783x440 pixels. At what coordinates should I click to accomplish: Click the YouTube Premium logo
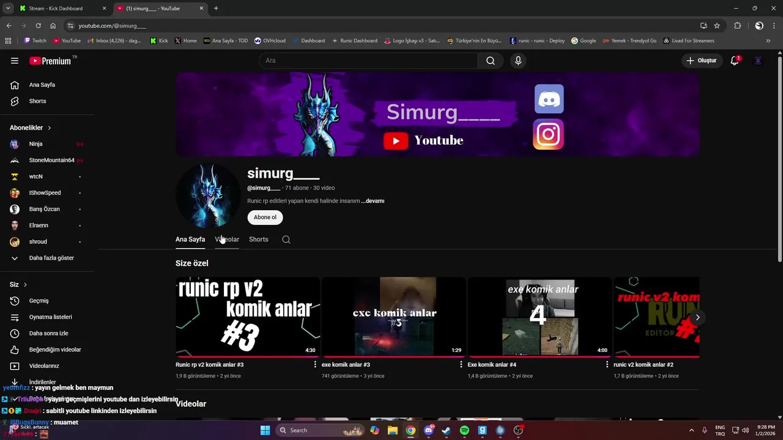51,61
